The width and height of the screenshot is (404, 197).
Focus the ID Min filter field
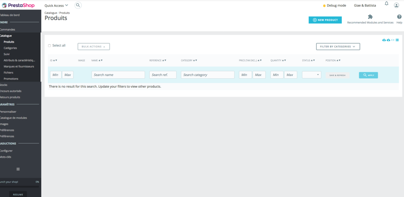(x=56, y=75)
